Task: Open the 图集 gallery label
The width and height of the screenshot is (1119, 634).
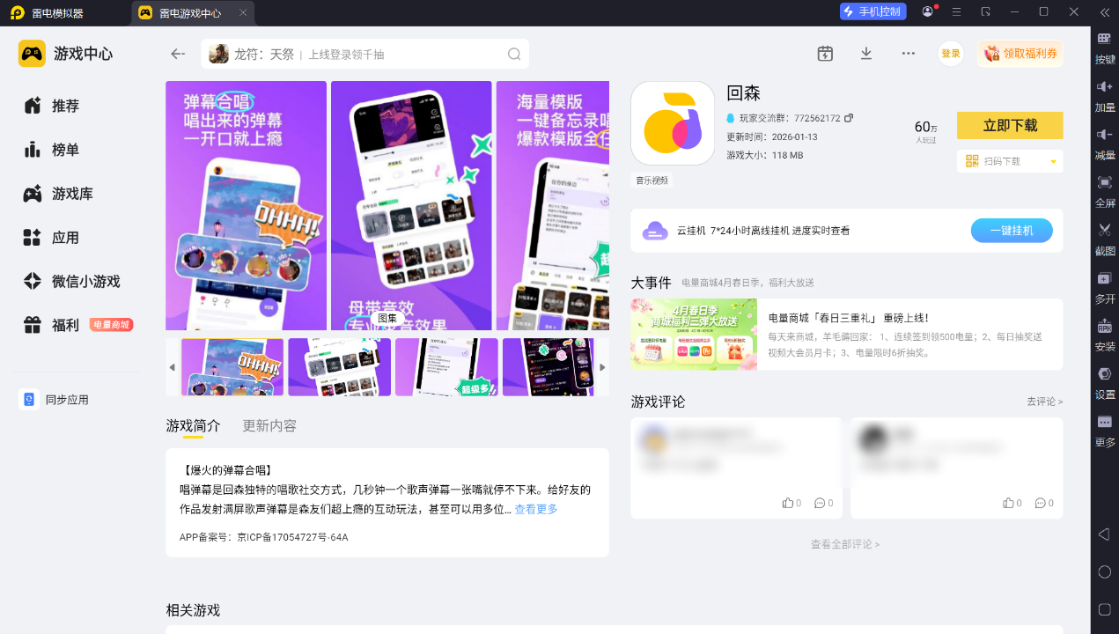Action: click(x=387, y=319)
